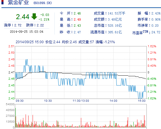Screen dimensions: 161x129
Task: Click the 54000 volume axis label
Action: tap(10, 104)
